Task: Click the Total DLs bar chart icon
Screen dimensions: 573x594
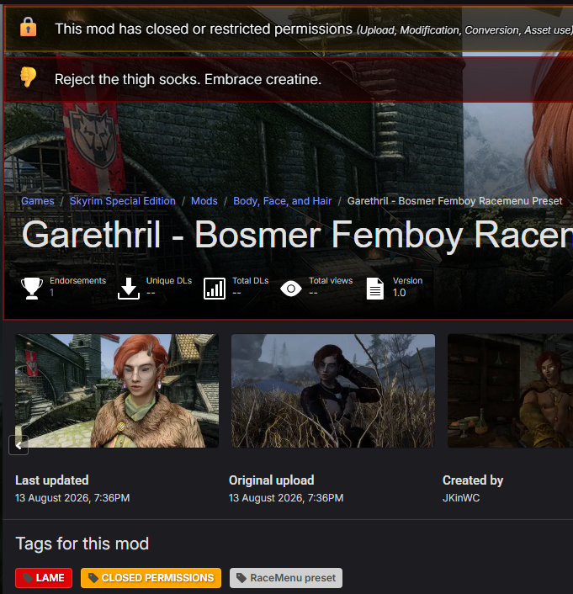Action: [x=215, y=289]
